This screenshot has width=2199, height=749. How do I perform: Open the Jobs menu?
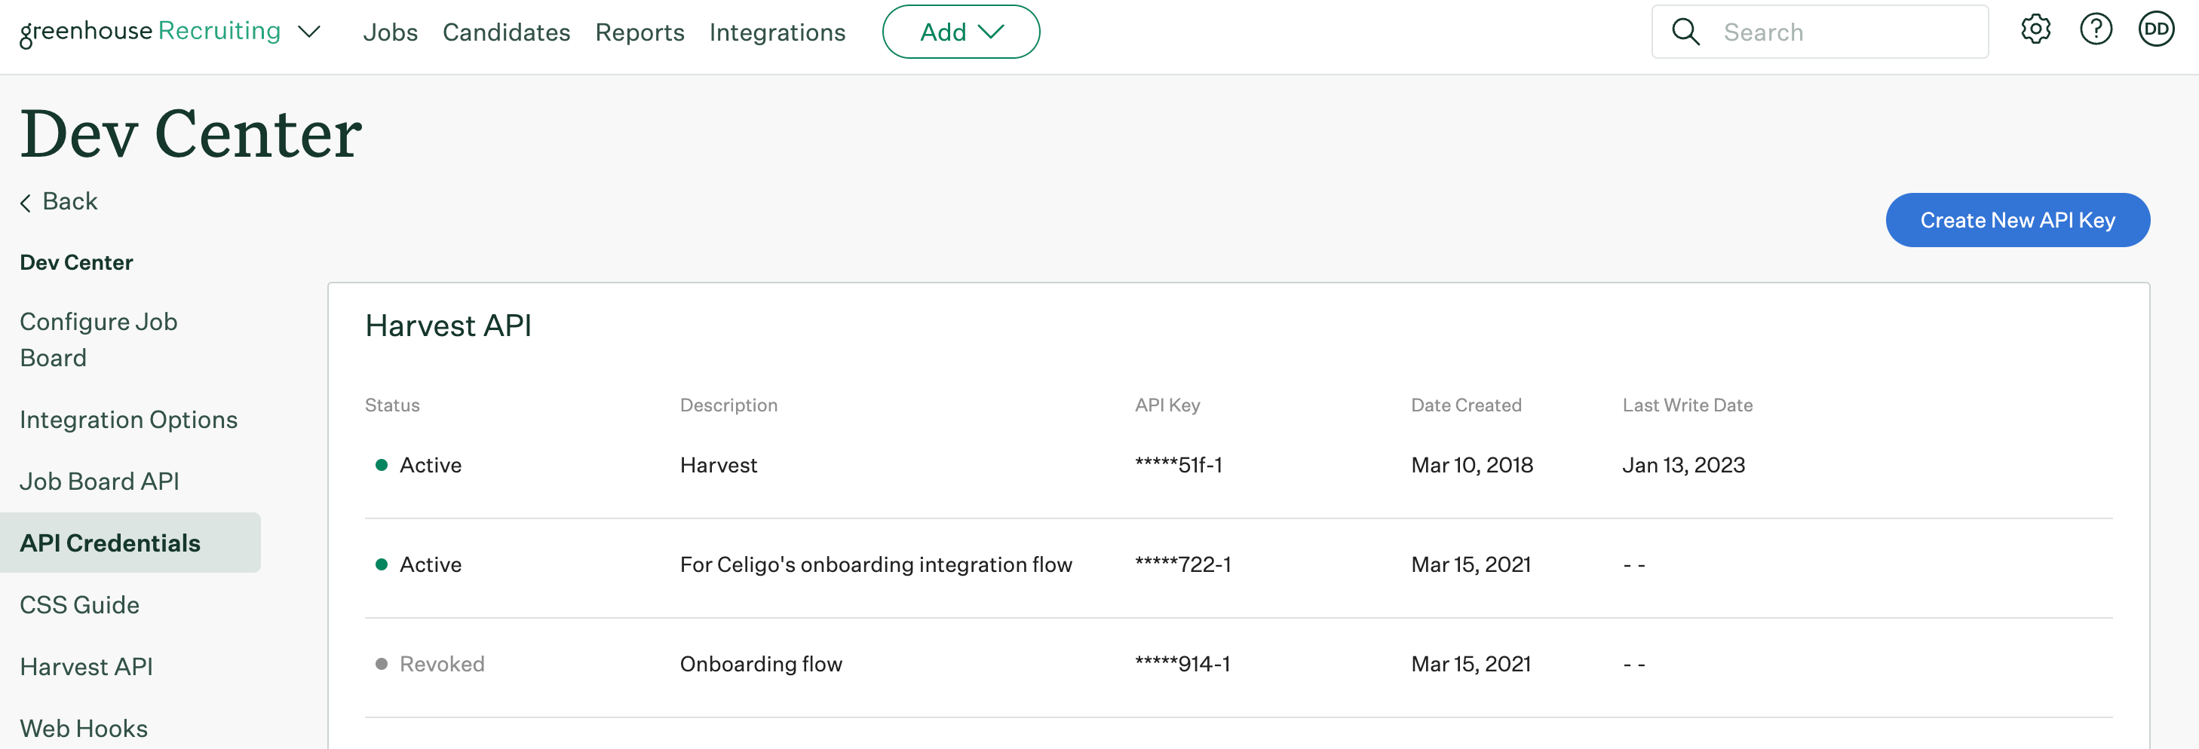pyautogui.click(x=390, y=32)
